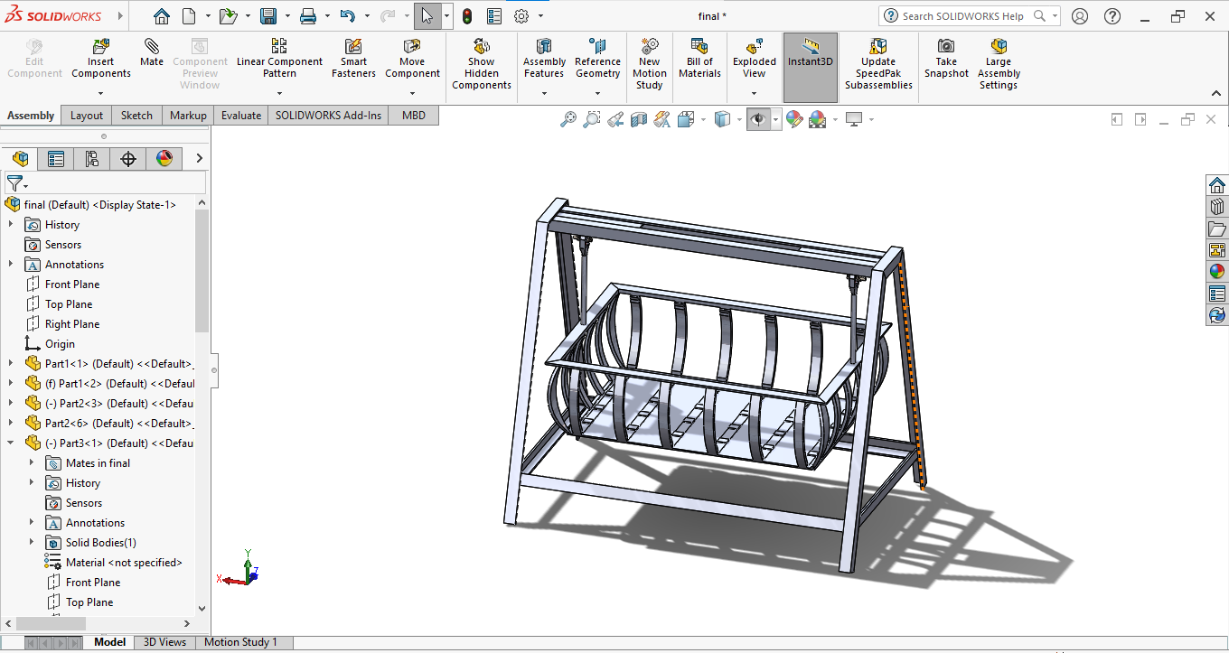Collapse the Part3<1> tree node
1229x653 pixels.
click(x=11, y=443)
